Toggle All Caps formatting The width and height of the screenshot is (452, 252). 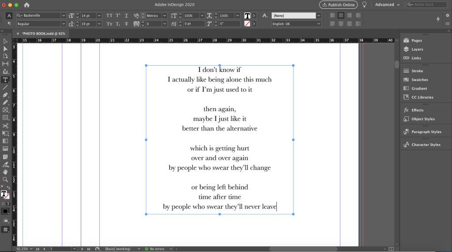pos(109,15)
